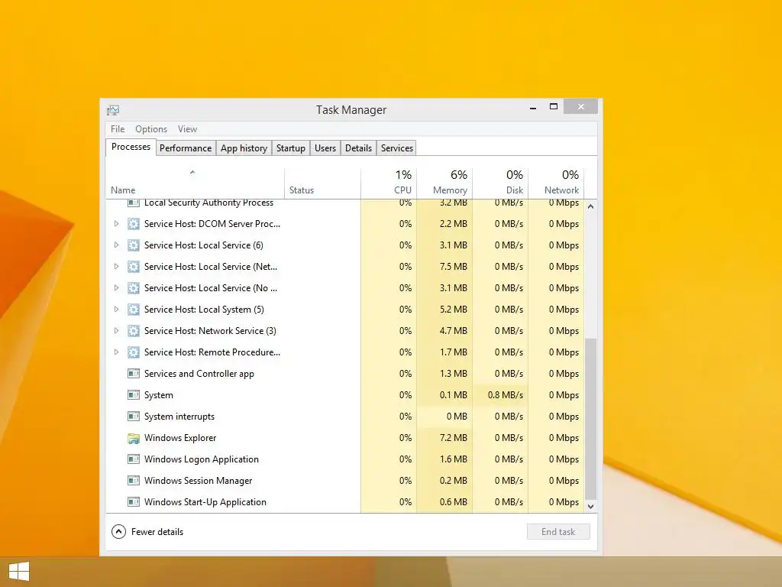Expand Service Host: Local Service (Net... group
Viewport: 782px width, 587px height.
coord(116,267)
